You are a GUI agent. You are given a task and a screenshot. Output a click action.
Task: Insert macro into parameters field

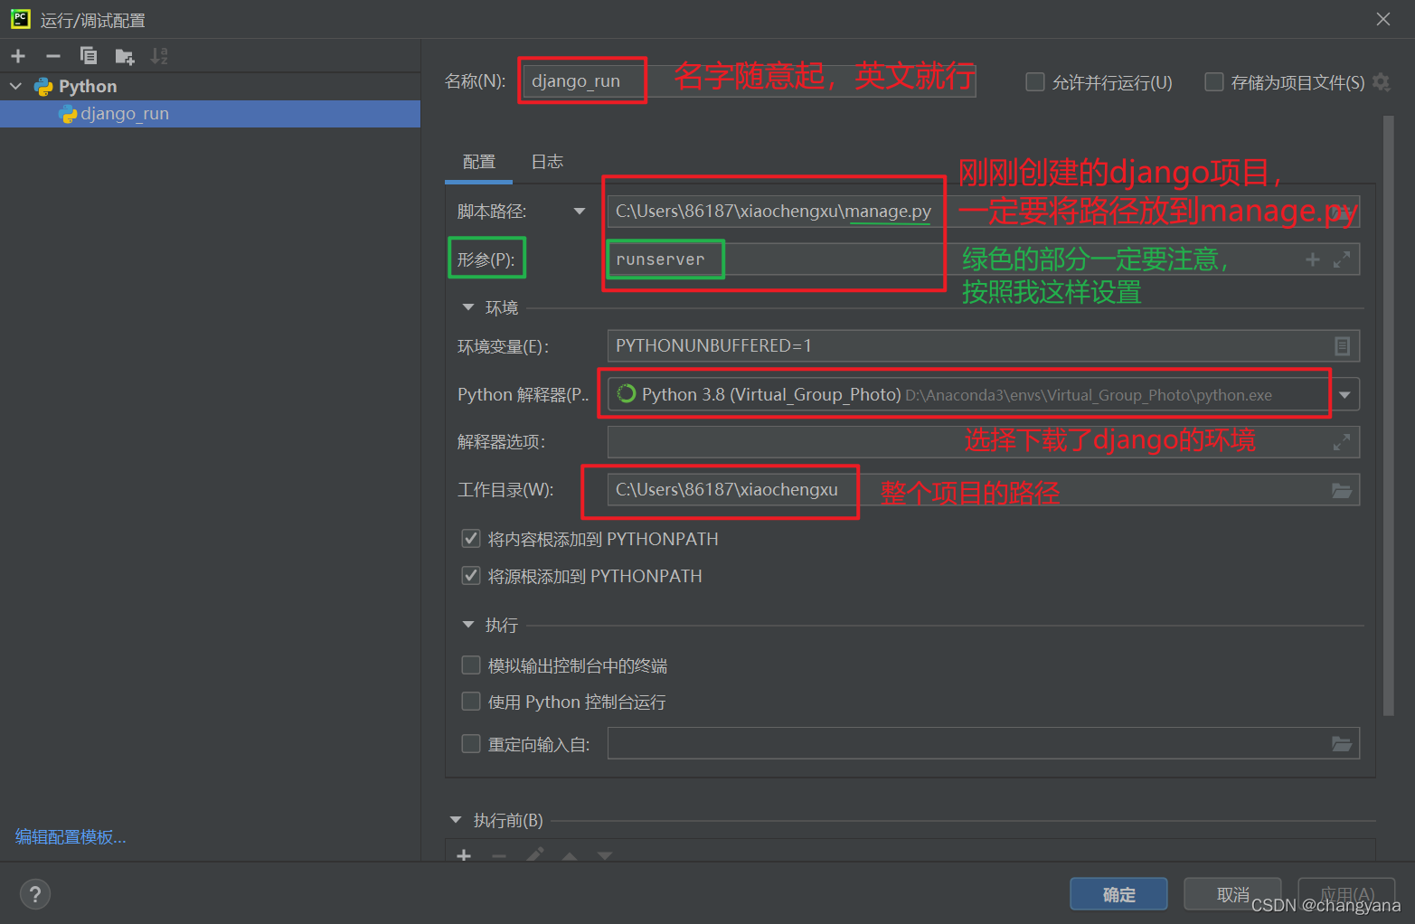(x=1313, y=259)
